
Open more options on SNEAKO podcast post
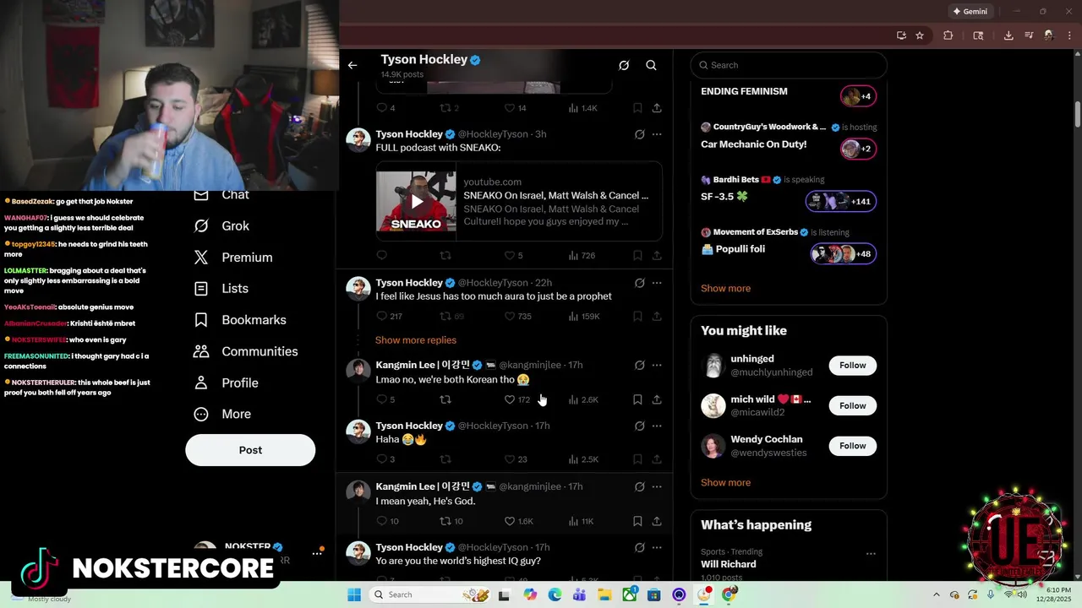coord(657,134)
